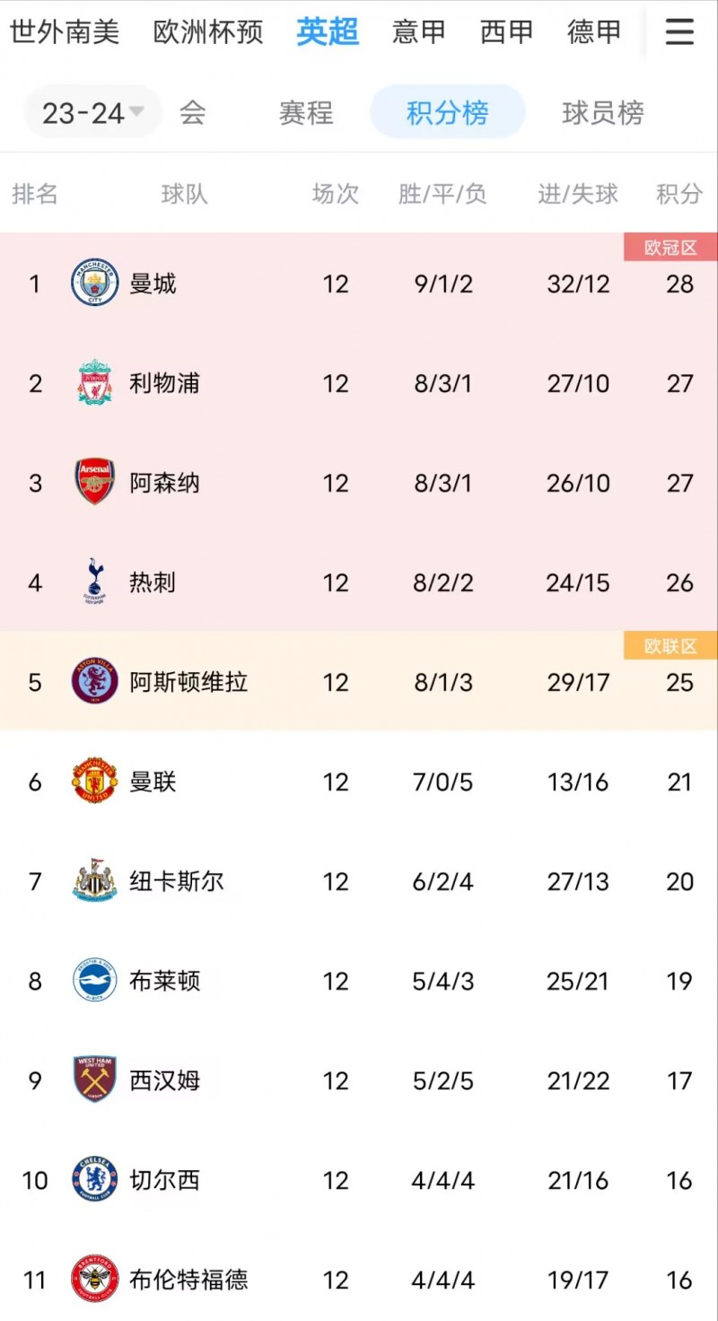Click the Aston Villa club crest icon
The width and height of the screenshot is (718, 1321).
93,682
